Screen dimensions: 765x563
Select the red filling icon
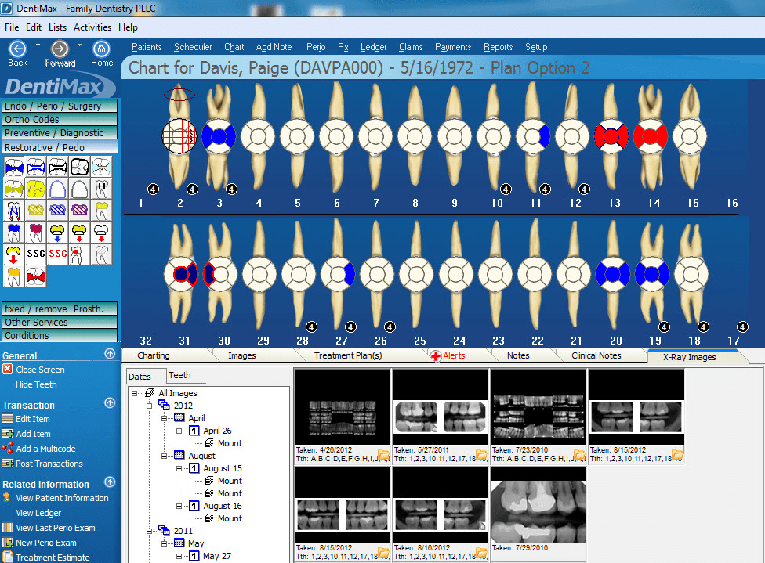click(36, 276)
